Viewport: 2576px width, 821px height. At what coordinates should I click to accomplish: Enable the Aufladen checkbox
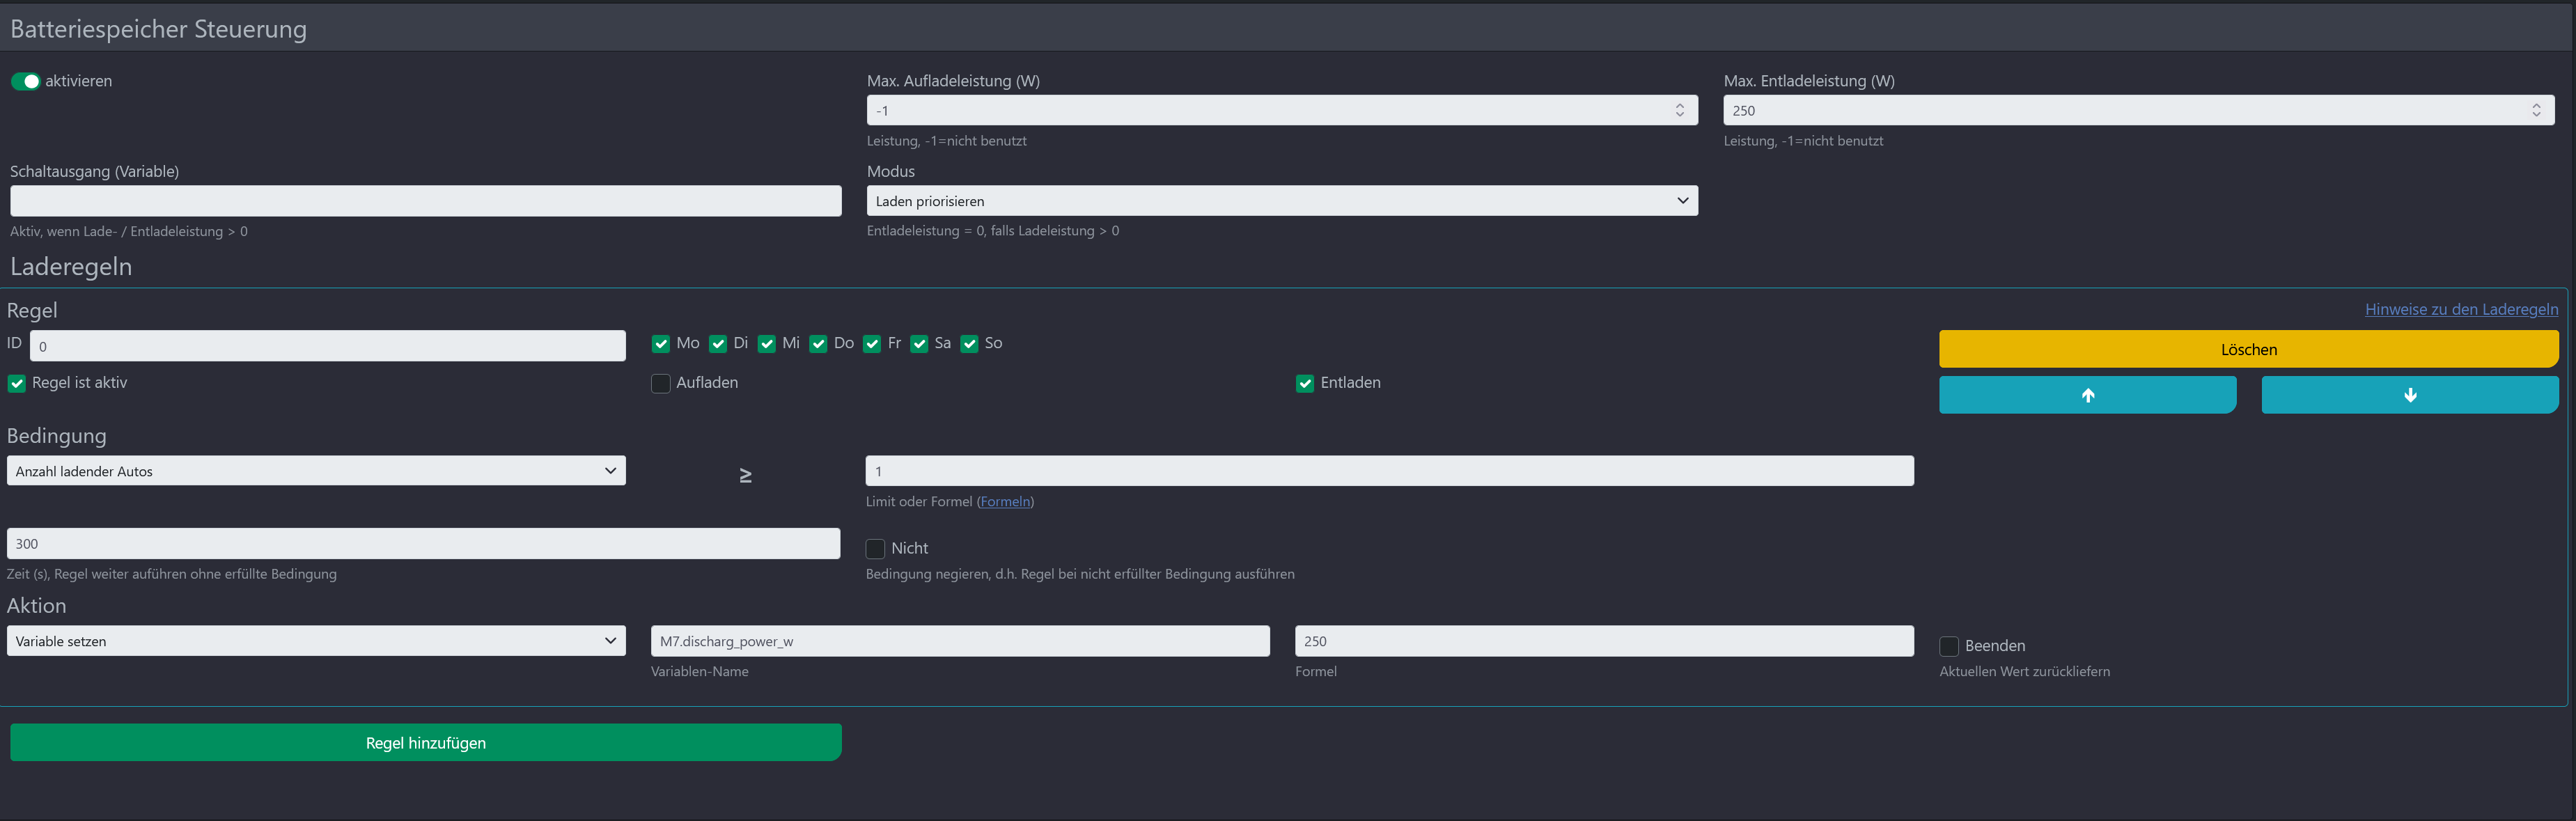(660, 383)
